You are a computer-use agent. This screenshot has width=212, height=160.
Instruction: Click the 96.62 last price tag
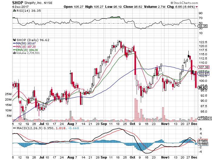pos(203,88)
